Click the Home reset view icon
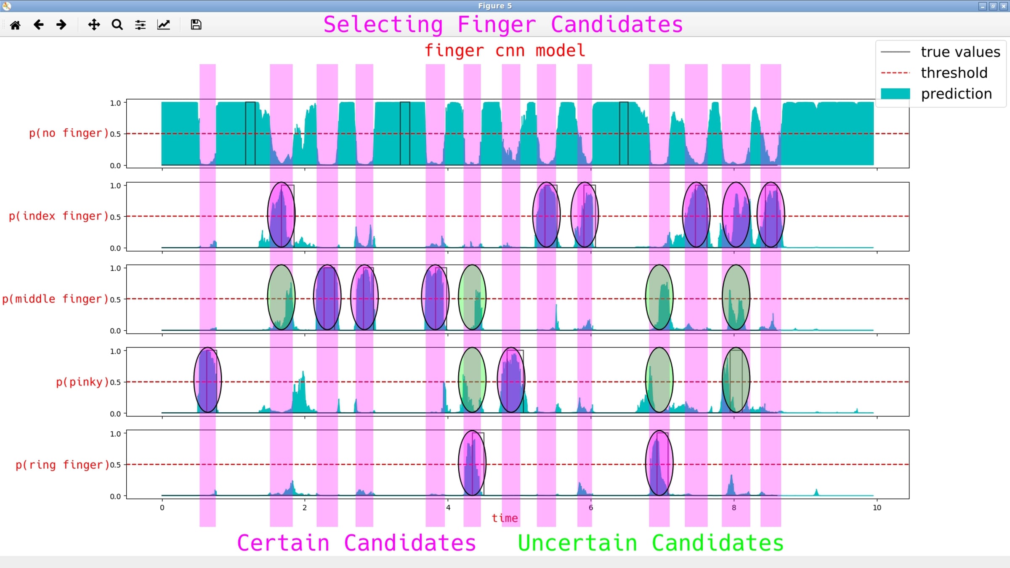The image size is (1010, 568). [x=16, y=25]
